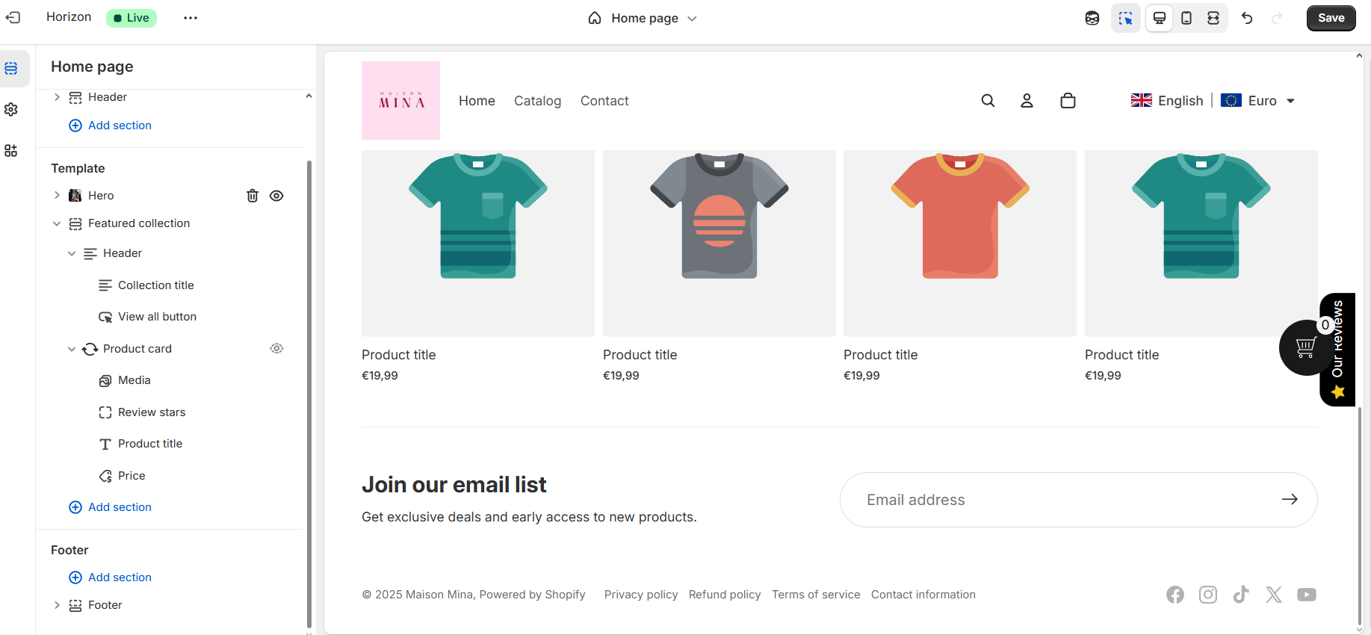This screenshot has width=1371, height=635.
Task: Open the three-dot more actions menu
Action: click(191, 18)
